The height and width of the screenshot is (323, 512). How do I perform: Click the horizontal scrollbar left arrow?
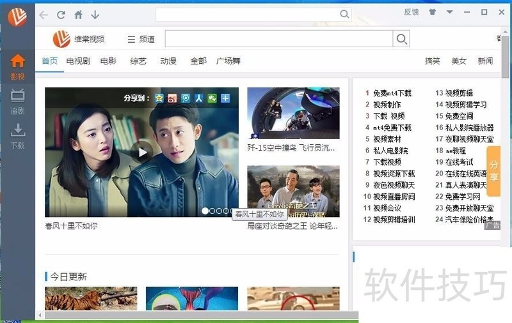(40, 315)
